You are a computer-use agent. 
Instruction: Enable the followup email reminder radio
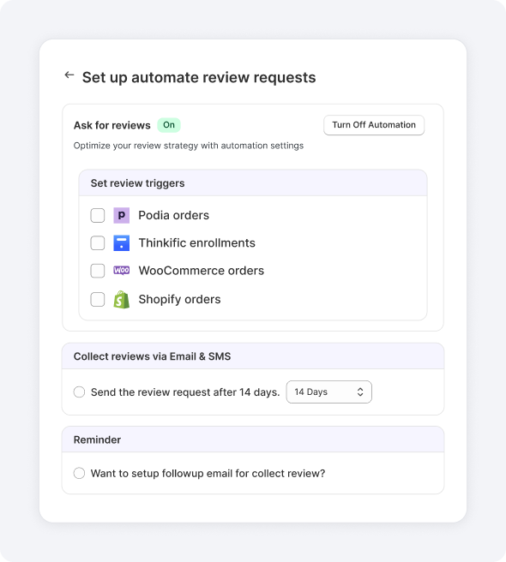pos(79,473)
